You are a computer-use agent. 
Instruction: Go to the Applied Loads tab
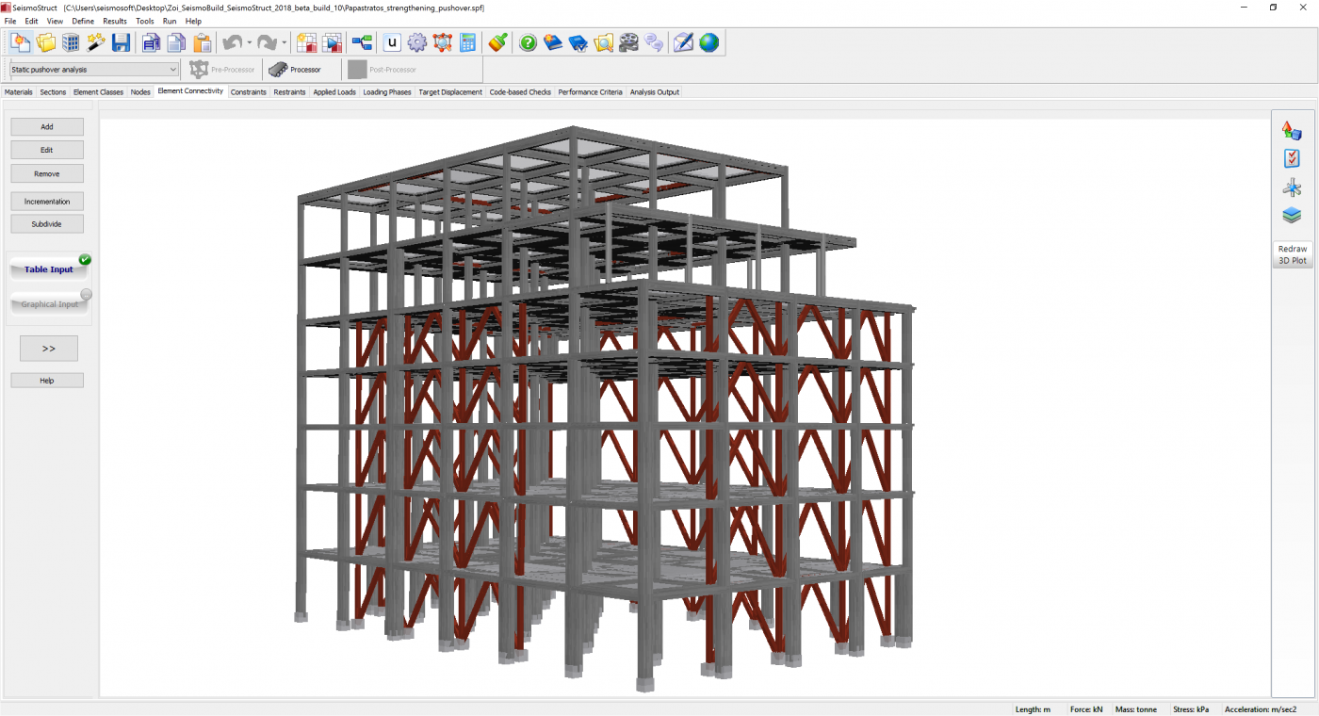click(334, 92)
